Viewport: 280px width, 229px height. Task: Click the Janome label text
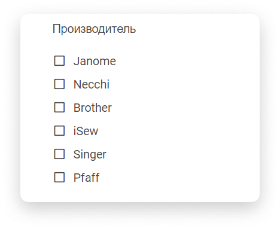click(95, 61)
